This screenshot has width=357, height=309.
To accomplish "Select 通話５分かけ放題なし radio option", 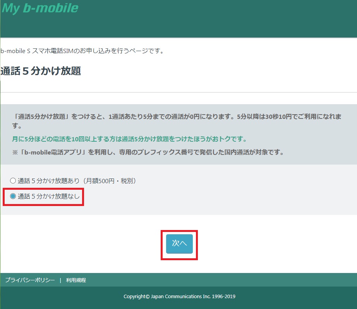I will click(13, 196).
